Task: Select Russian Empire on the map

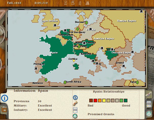Action: tap(127, 21)
